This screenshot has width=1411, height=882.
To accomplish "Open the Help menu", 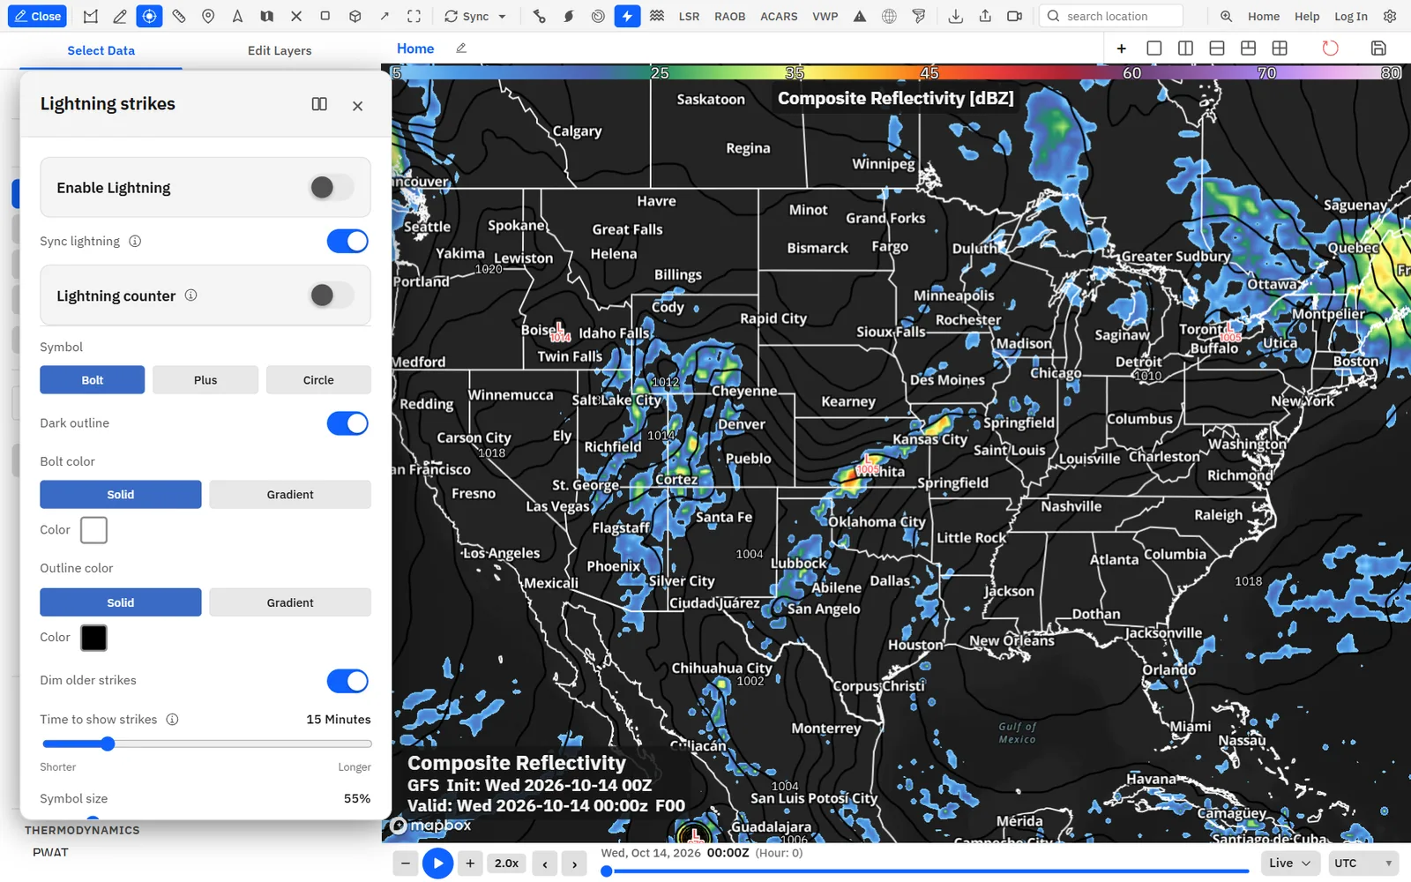I will tap(1307, 17).
